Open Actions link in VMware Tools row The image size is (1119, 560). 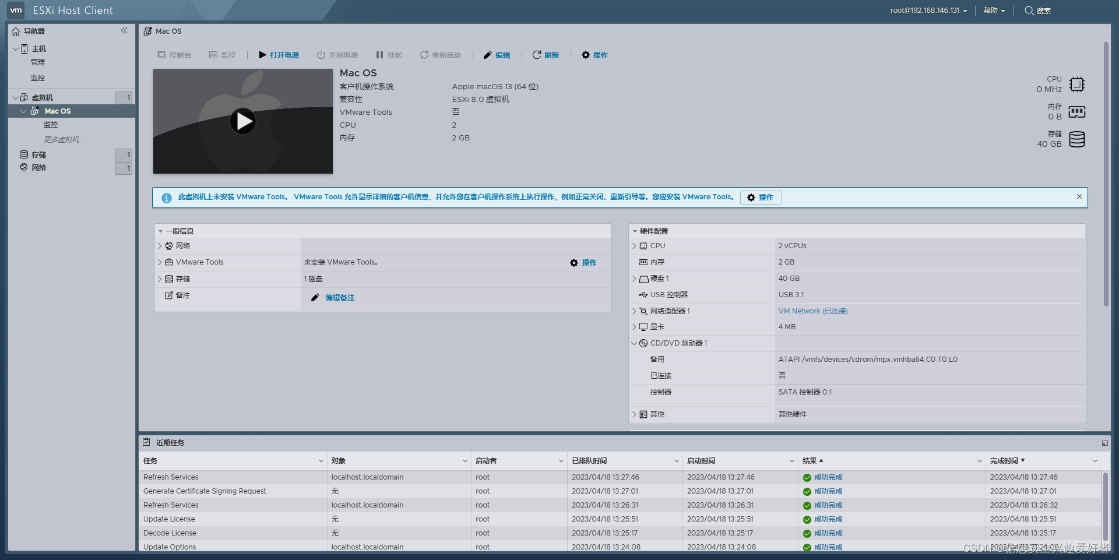click(x=583, y=263)
